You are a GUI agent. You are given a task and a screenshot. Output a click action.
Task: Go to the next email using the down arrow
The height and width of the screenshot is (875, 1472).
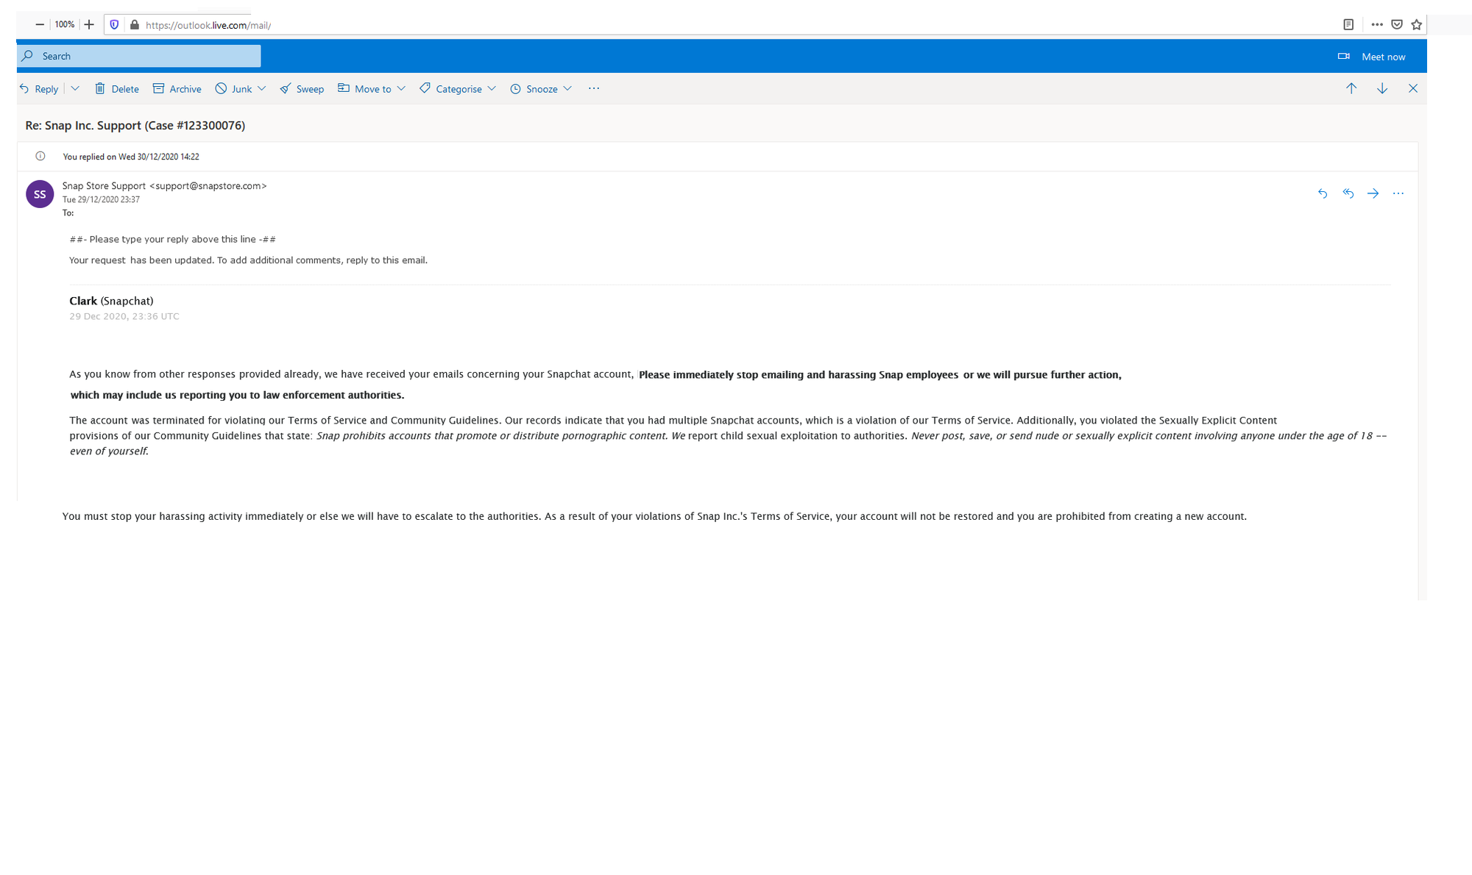(1382, 88)
